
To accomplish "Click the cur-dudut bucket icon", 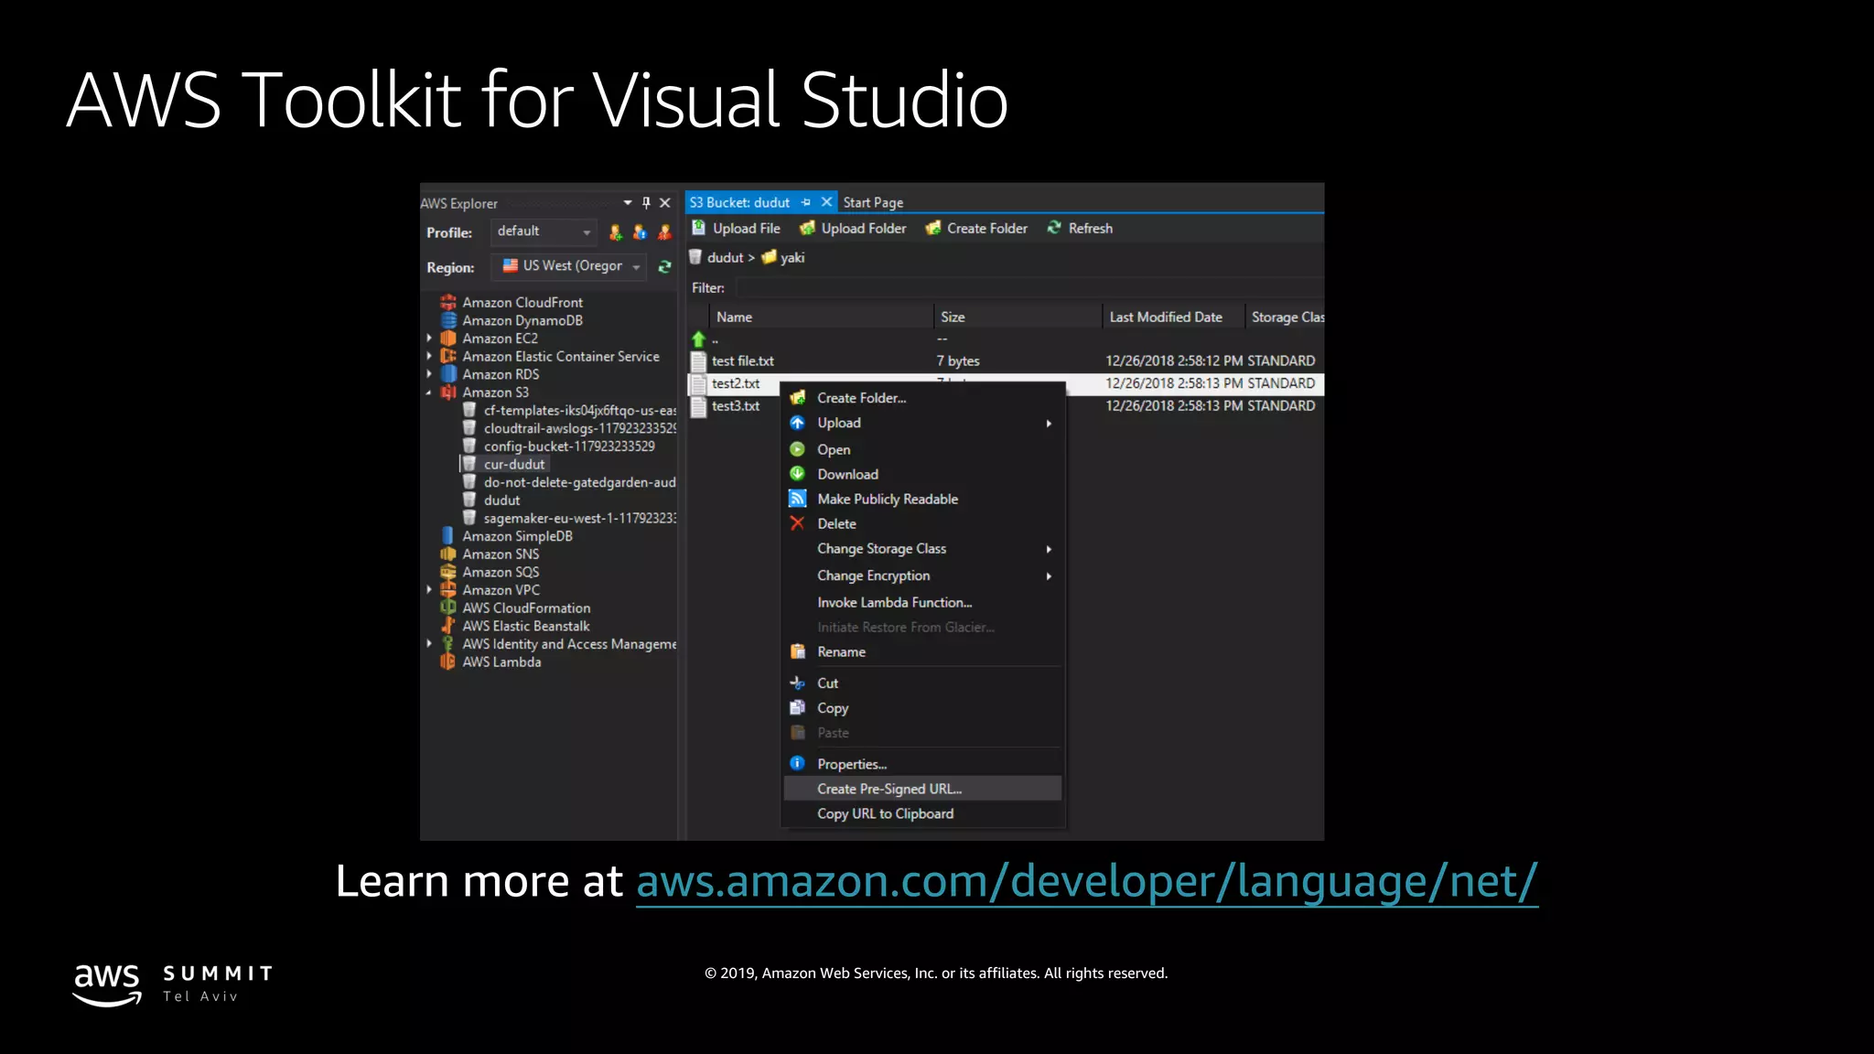I will click(469, 464).
